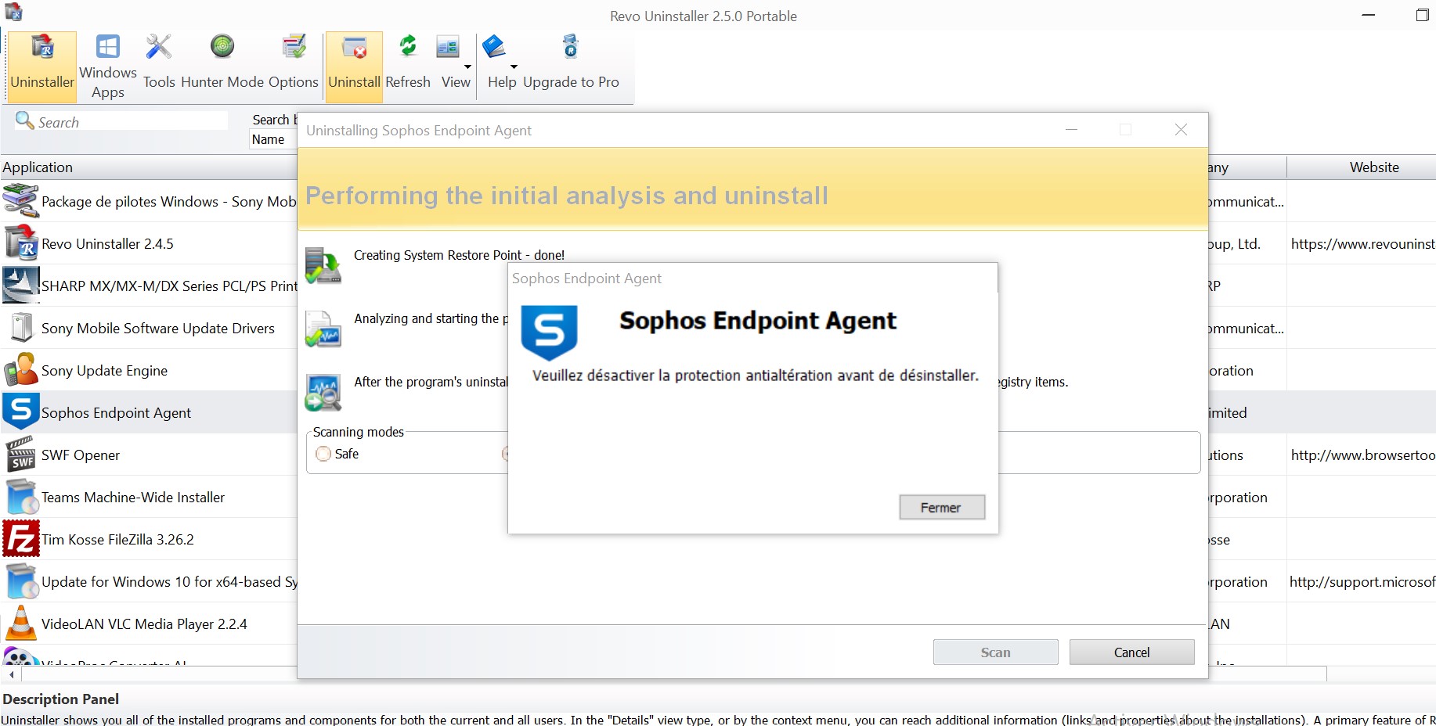The width and height of the screenshot is (1436, 726).
Task: Click the Revo Uninstaller title bar icon
Action: click(x=13, y=12)
